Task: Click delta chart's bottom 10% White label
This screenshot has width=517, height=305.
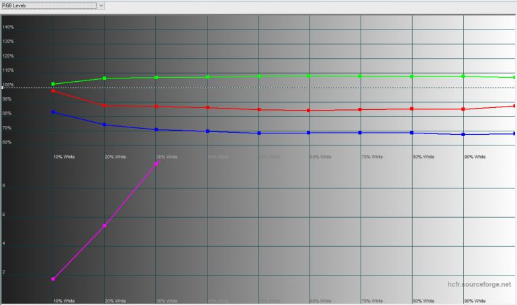Action: [64, 301]
